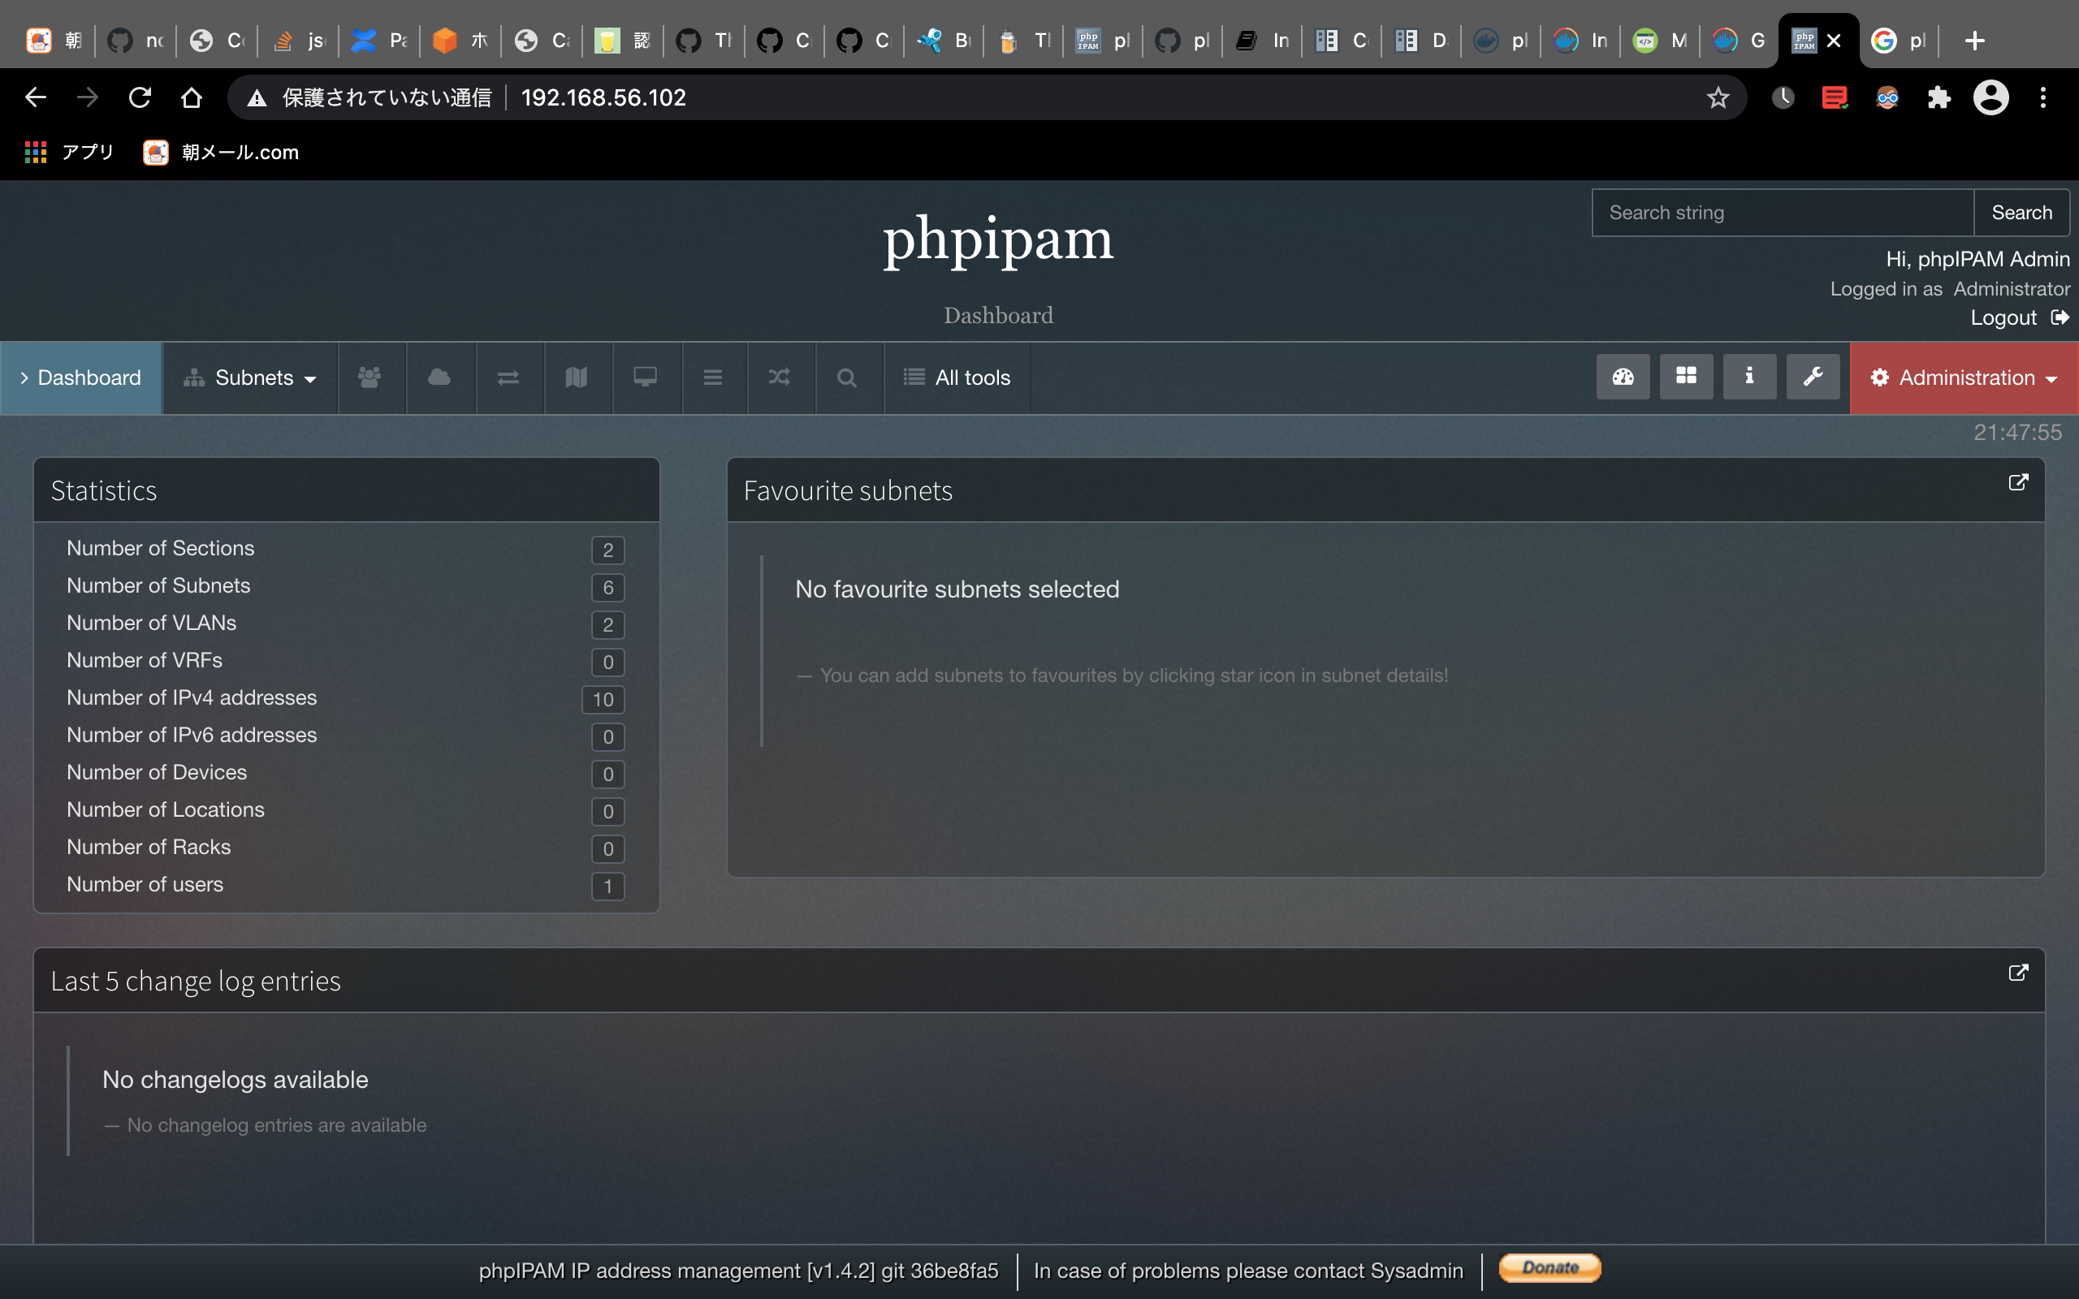Click the Statistics widget title
The image size is (2079, 1299).
coord(104,490)
